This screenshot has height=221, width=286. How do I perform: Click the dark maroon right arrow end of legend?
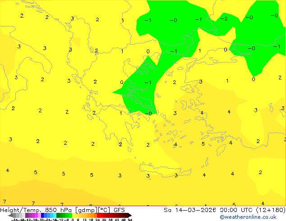130,215
